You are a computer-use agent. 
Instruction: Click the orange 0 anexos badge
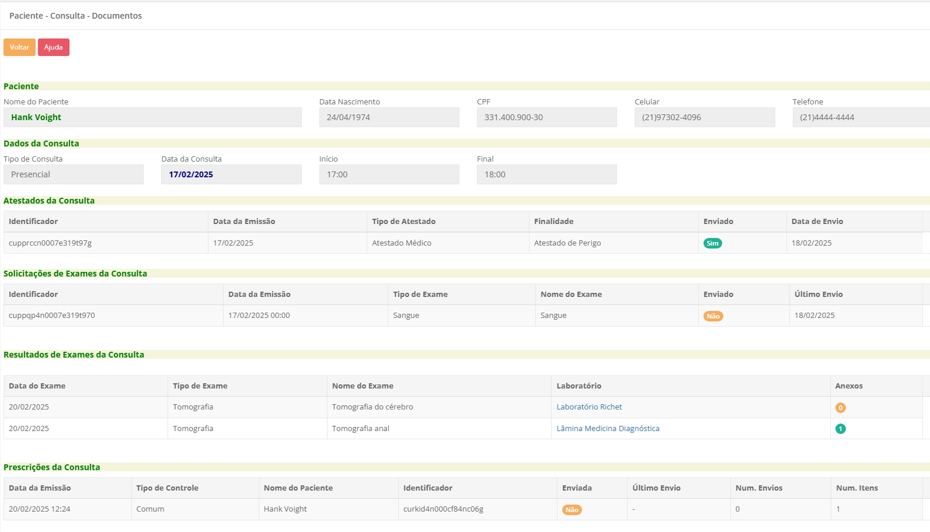pos(840,408)
